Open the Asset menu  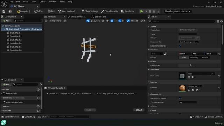(x=26, y=2)
